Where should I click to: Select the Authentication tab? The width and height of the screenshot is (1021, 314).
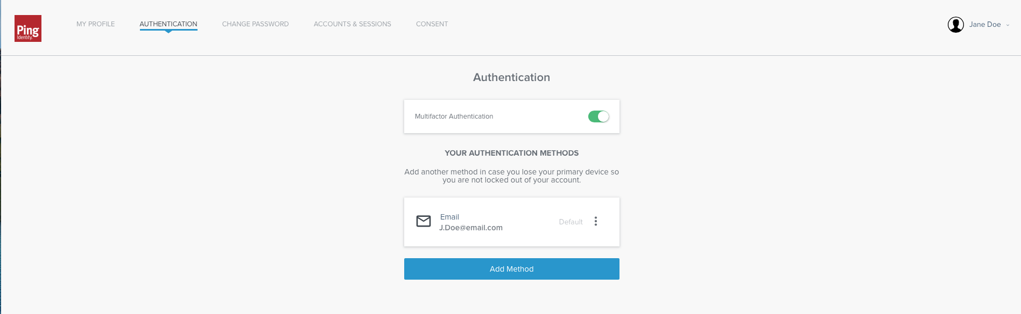coord(168,24)
